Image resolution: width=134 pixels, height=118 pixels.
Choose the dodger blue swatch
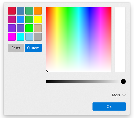click(20, 19)
